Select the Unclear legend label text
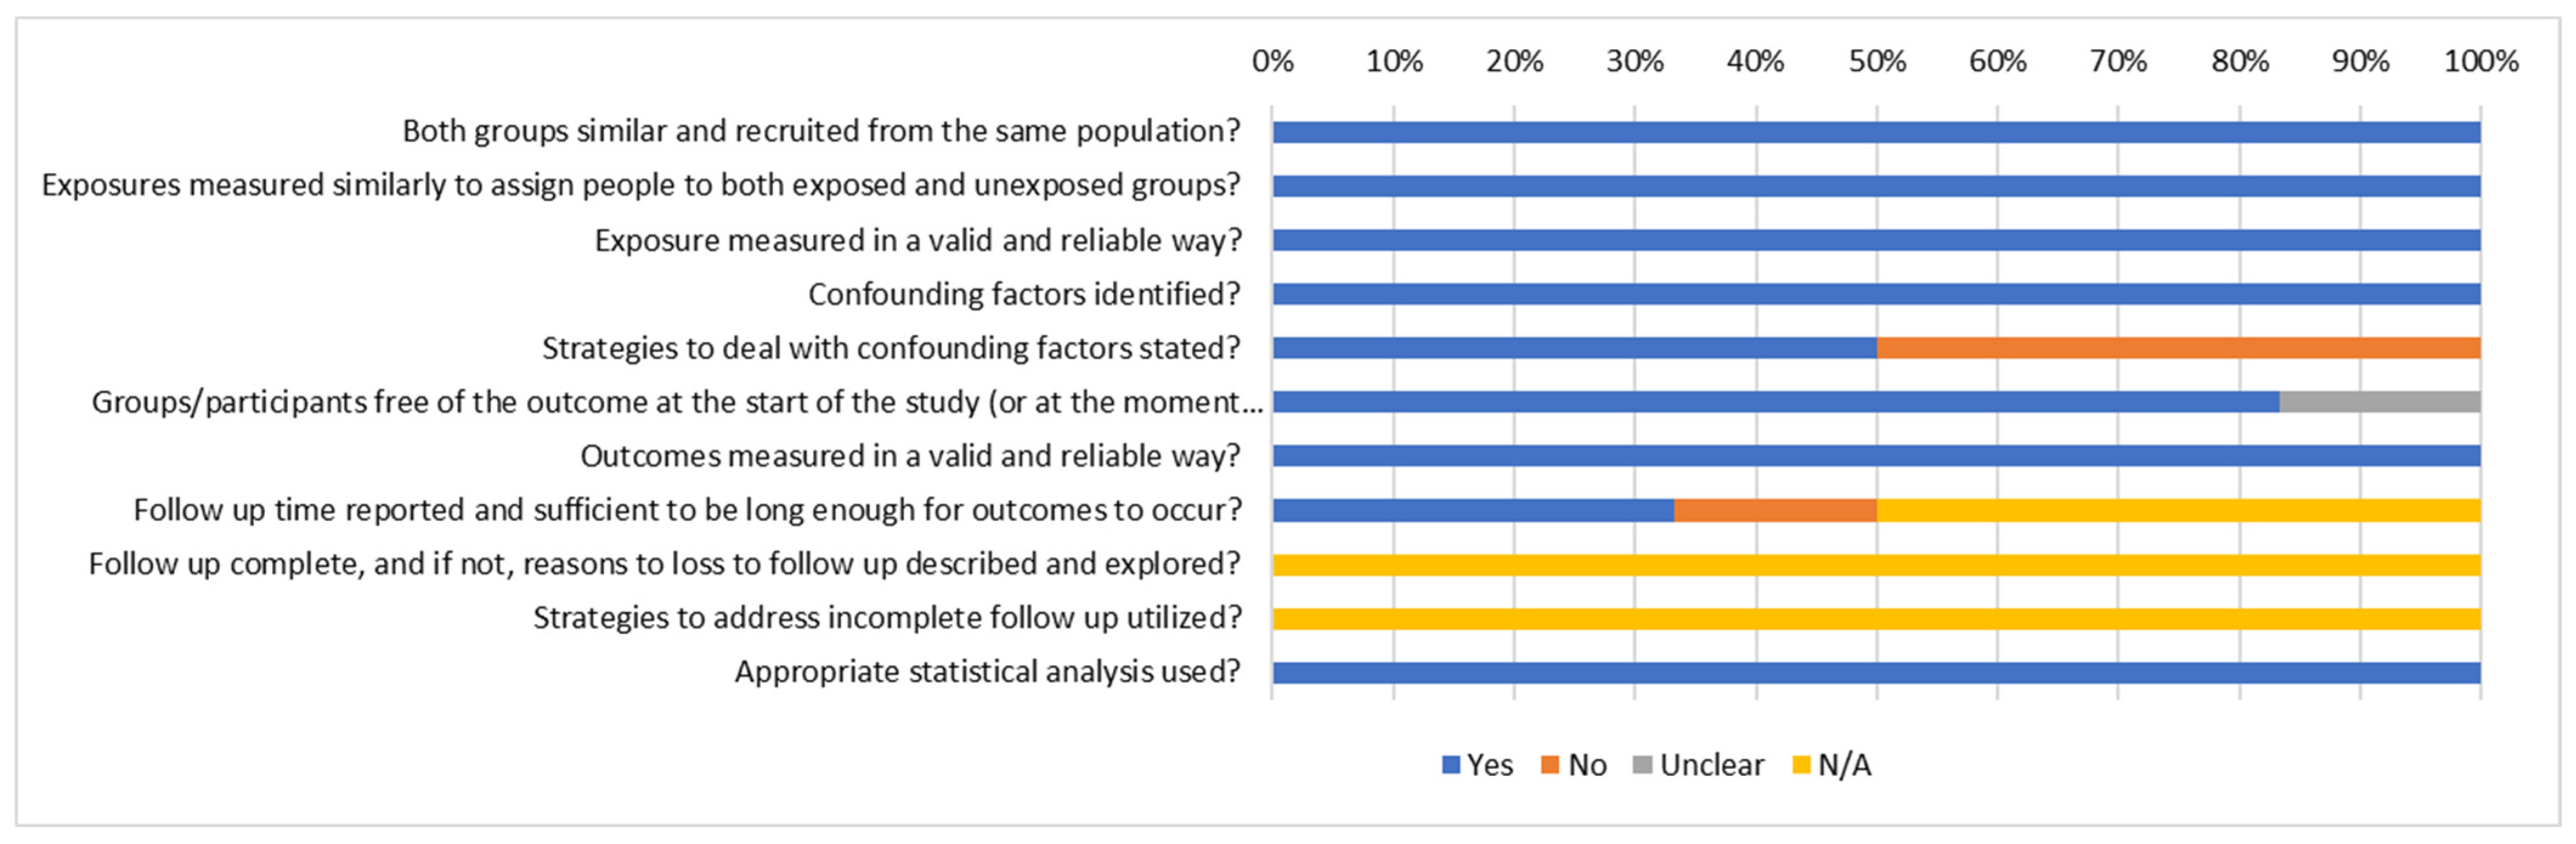 click(x=1711, y=765)
